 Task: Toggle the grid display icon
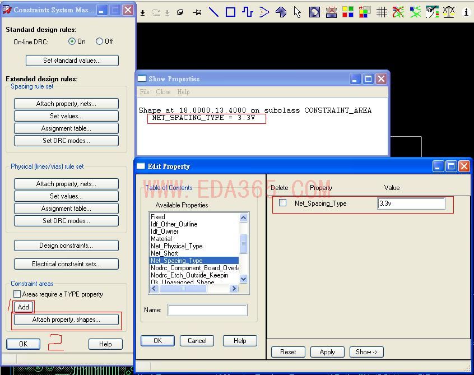[382, 12]
